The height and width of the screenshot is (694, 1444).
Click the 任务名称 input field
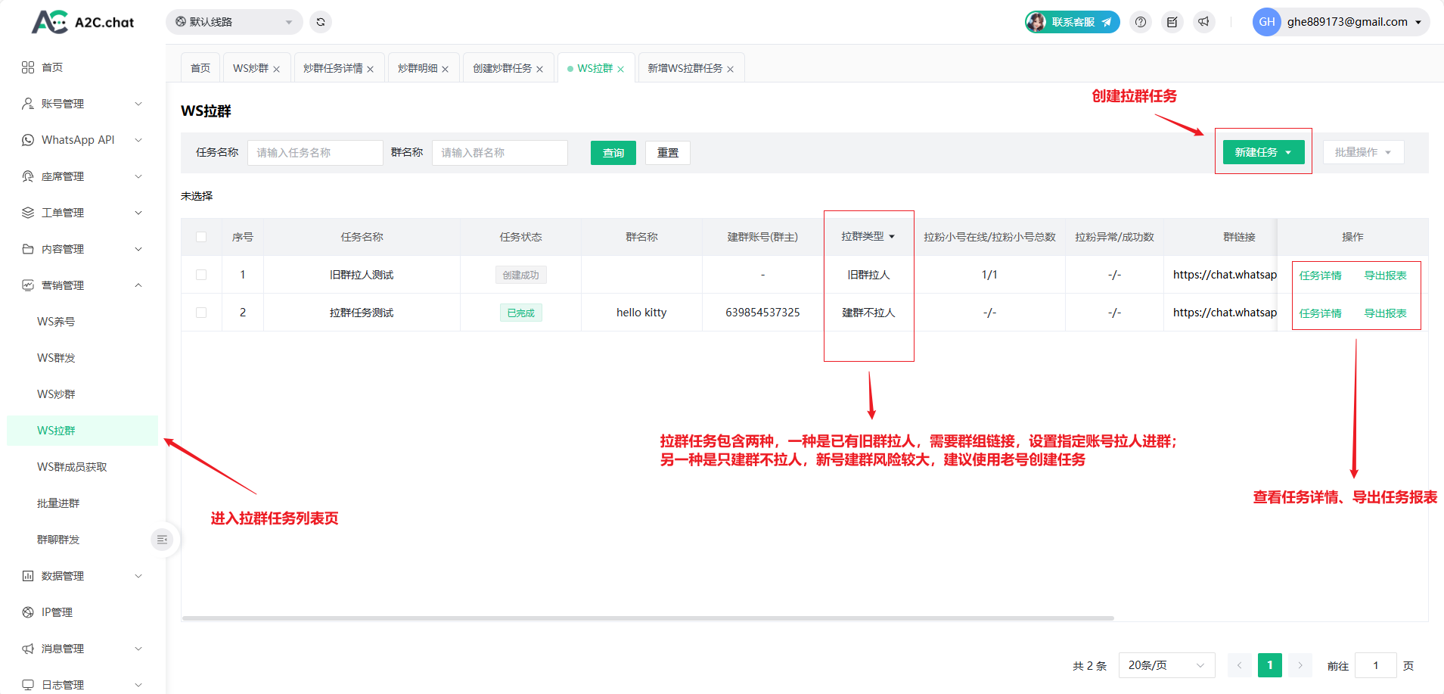point(315,153)
